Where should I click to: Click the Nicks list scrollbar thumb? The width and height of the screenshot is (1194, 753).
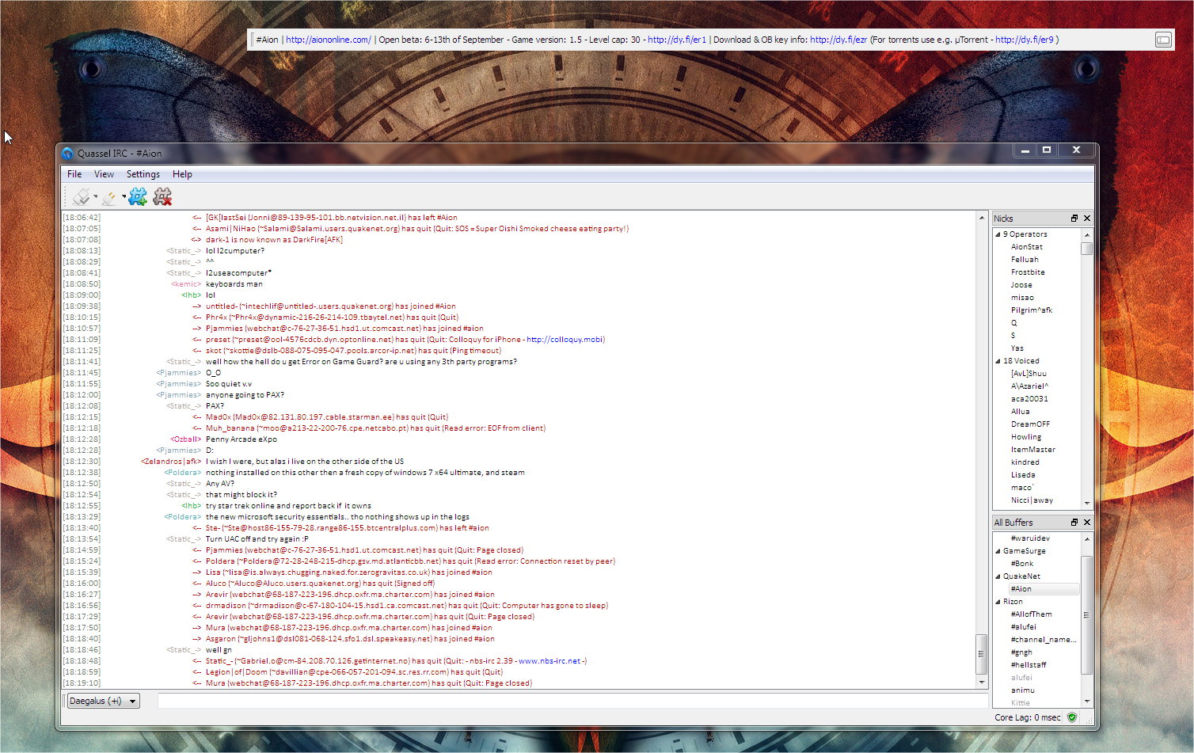[1087, 249]
